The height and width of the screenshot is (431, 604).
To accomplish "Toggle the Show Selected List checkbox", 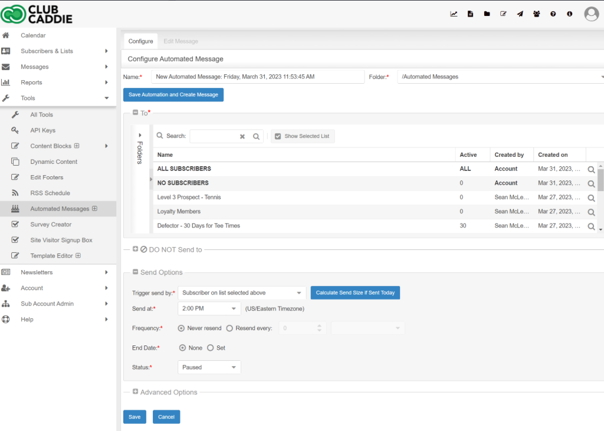I will (x=278, y=136).
